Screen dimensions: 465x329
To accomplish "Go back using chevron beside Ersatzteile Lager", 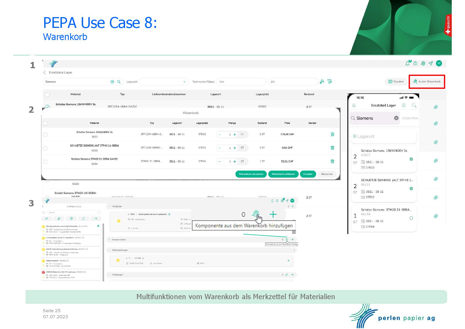I will coord(44,72).
